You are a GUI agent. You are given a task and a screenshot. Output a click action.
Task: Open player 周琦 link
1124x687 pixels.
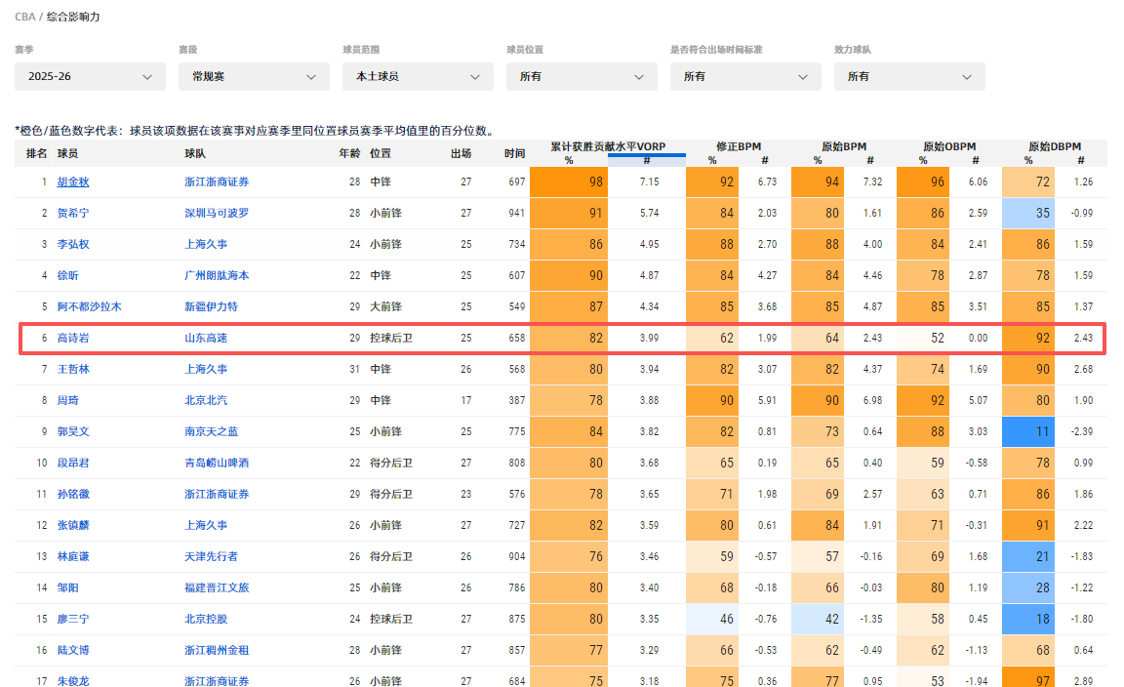(x=68, y=400)
